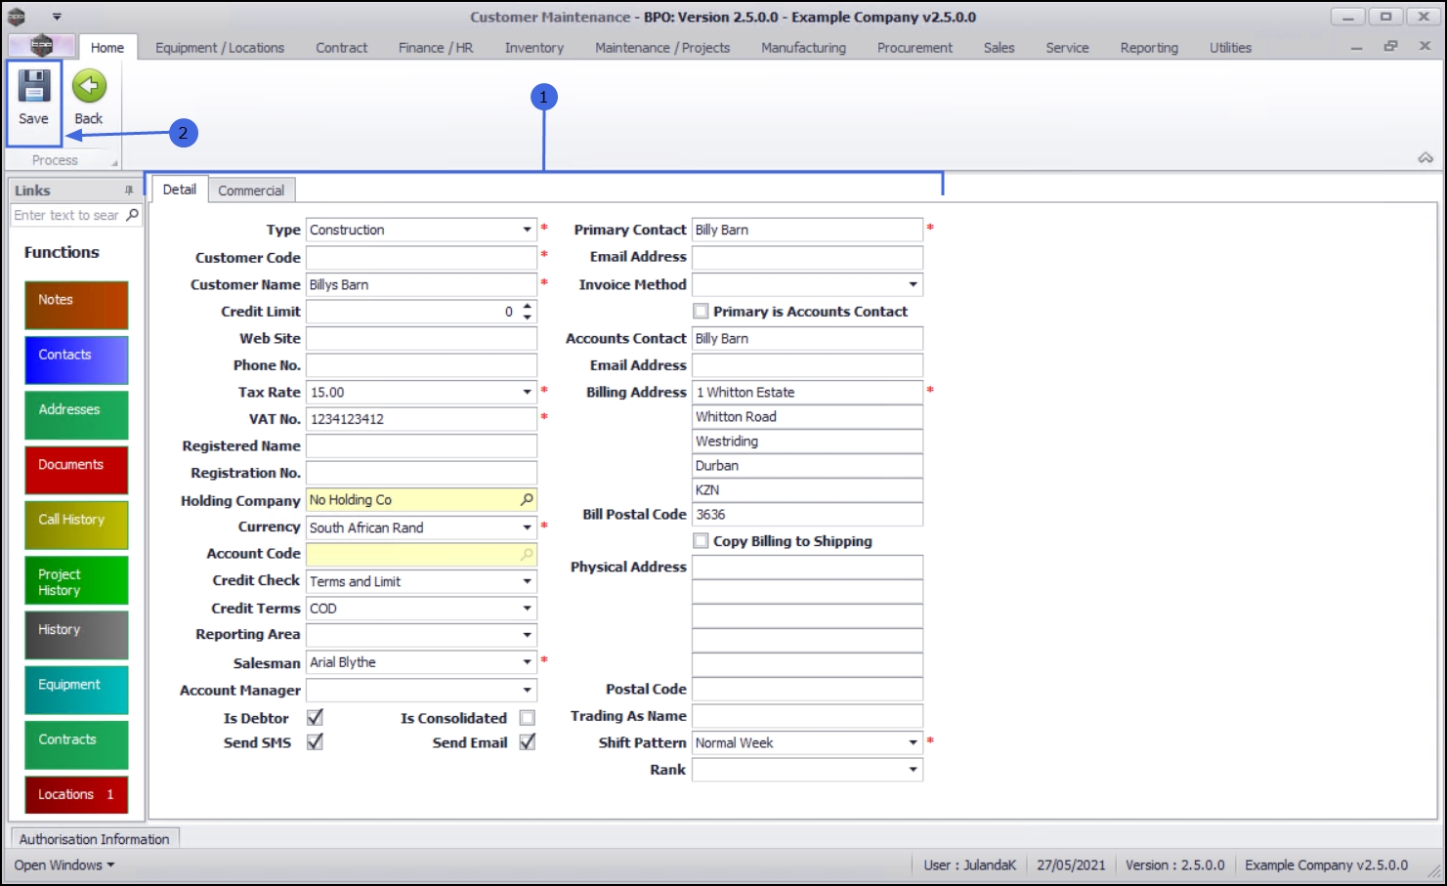Expand the Currency dropdown
The width and height of the screenshot is (1447, 886).
point(527,527)
